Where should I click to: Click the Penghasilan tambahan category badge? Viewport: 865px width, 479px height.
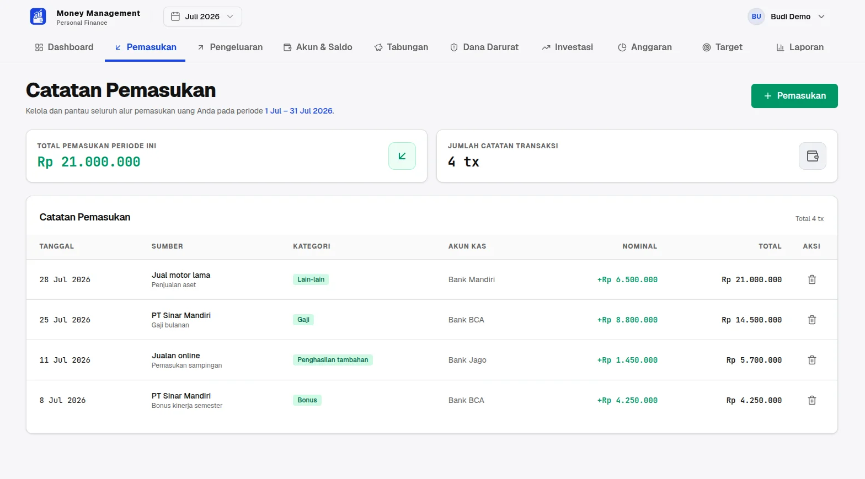tap(333, 360)
